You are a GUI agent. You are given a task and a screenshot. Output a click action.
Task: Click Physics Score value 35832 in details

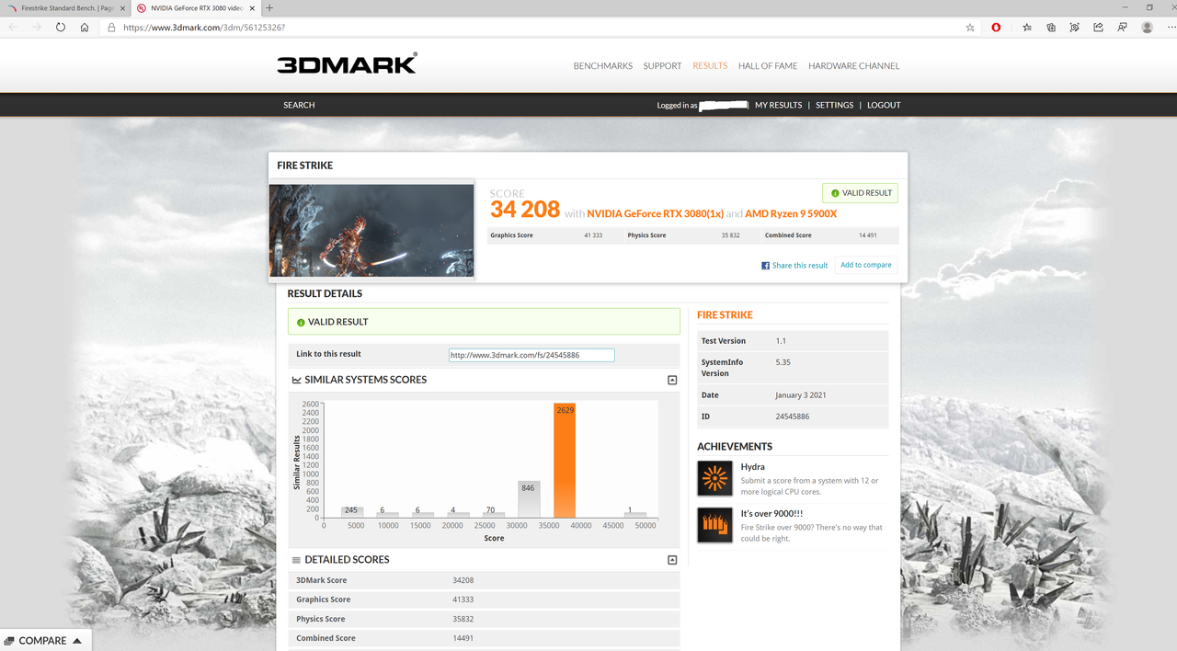463,619
